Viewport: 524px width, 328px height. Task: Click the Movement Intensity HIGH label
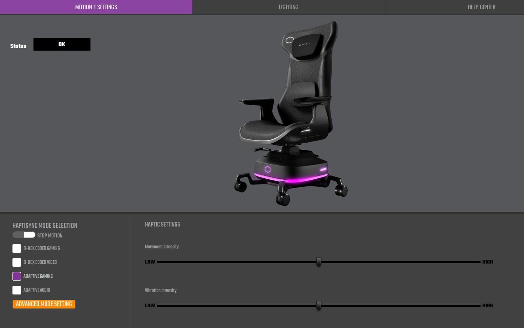click(488, 262)
